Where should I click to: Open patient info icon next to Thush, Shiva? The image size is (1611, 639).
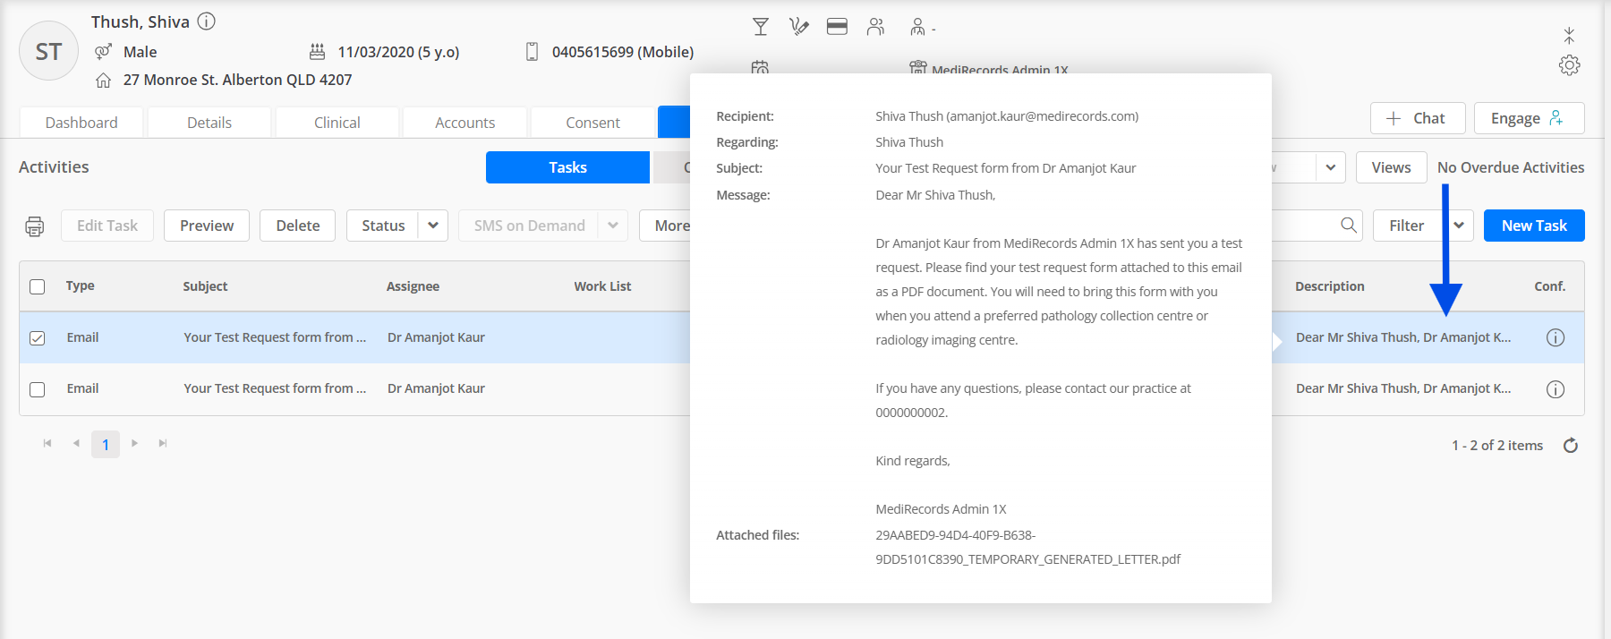tap(207, 21)
